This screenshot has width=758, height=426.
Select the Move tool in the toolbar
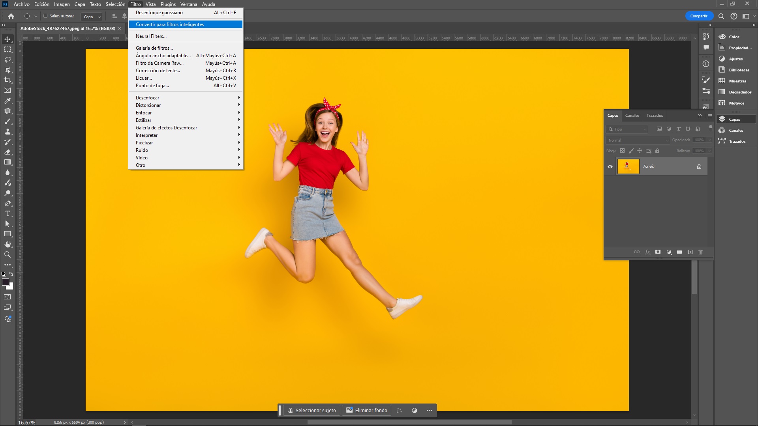coord(8,39)
